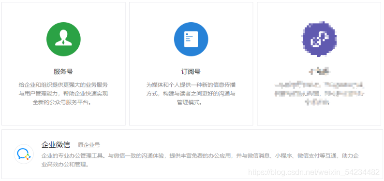This screenshot has height=181, width=384.
Task: Click the purple pixelated link icon
Action: pyautogui.click(x=319, y=39)
